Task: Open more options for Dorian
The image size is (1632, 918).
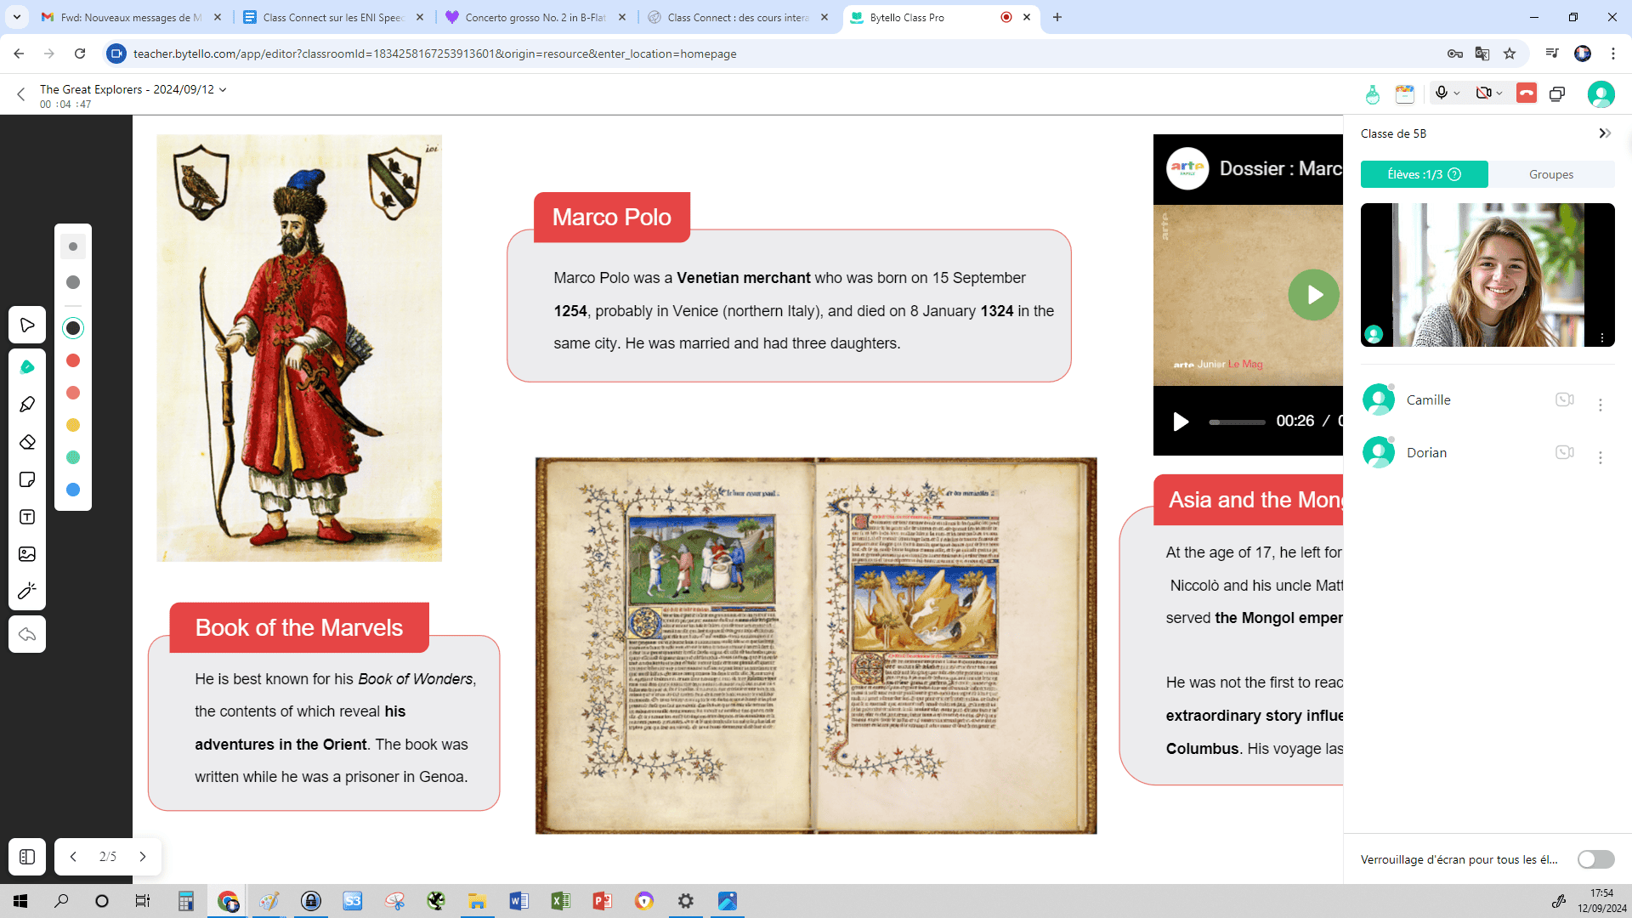Action: [x=1601, y=458]
